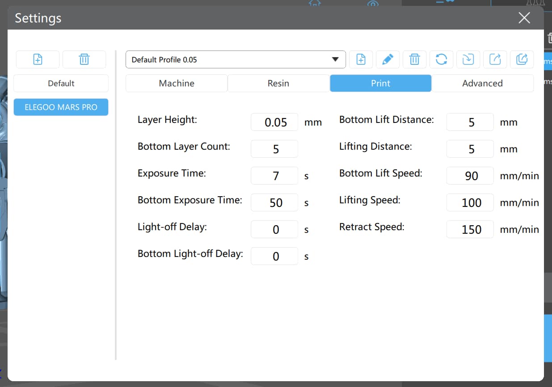Click the 'Lifting Speed:' label
Viewport: 552px width, 387px height.
(370, 200)
